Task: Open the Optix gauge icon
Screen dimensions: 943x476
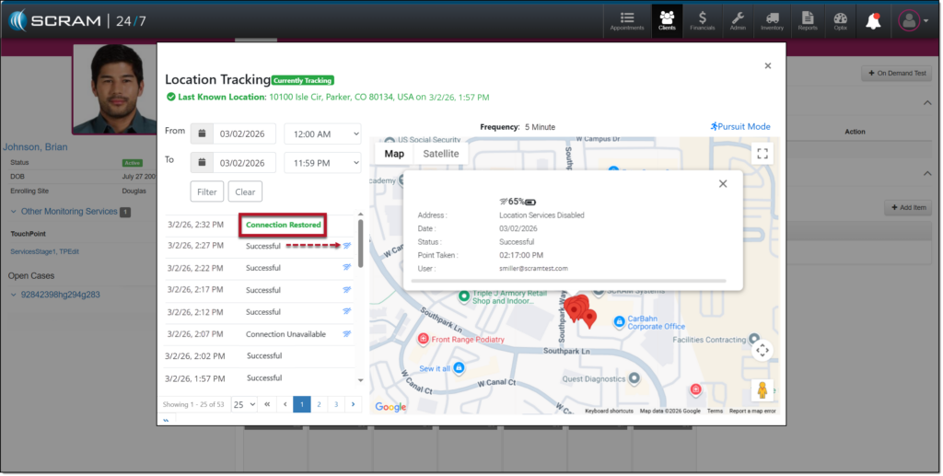Action: tap(840, 21)
